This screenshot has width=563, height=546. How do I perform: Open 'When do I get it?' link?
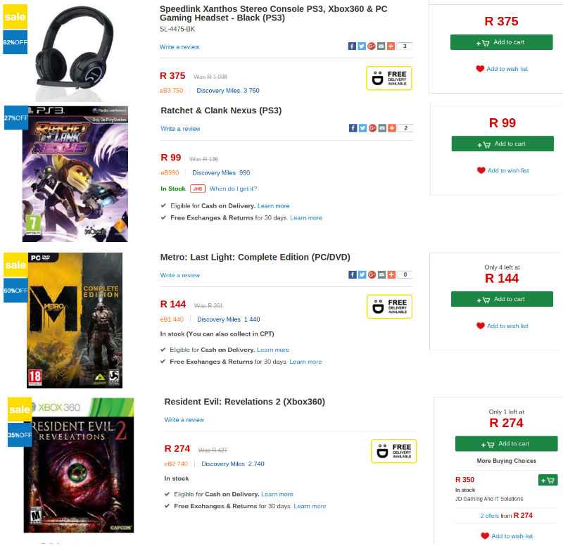click(x=233, y=189)
